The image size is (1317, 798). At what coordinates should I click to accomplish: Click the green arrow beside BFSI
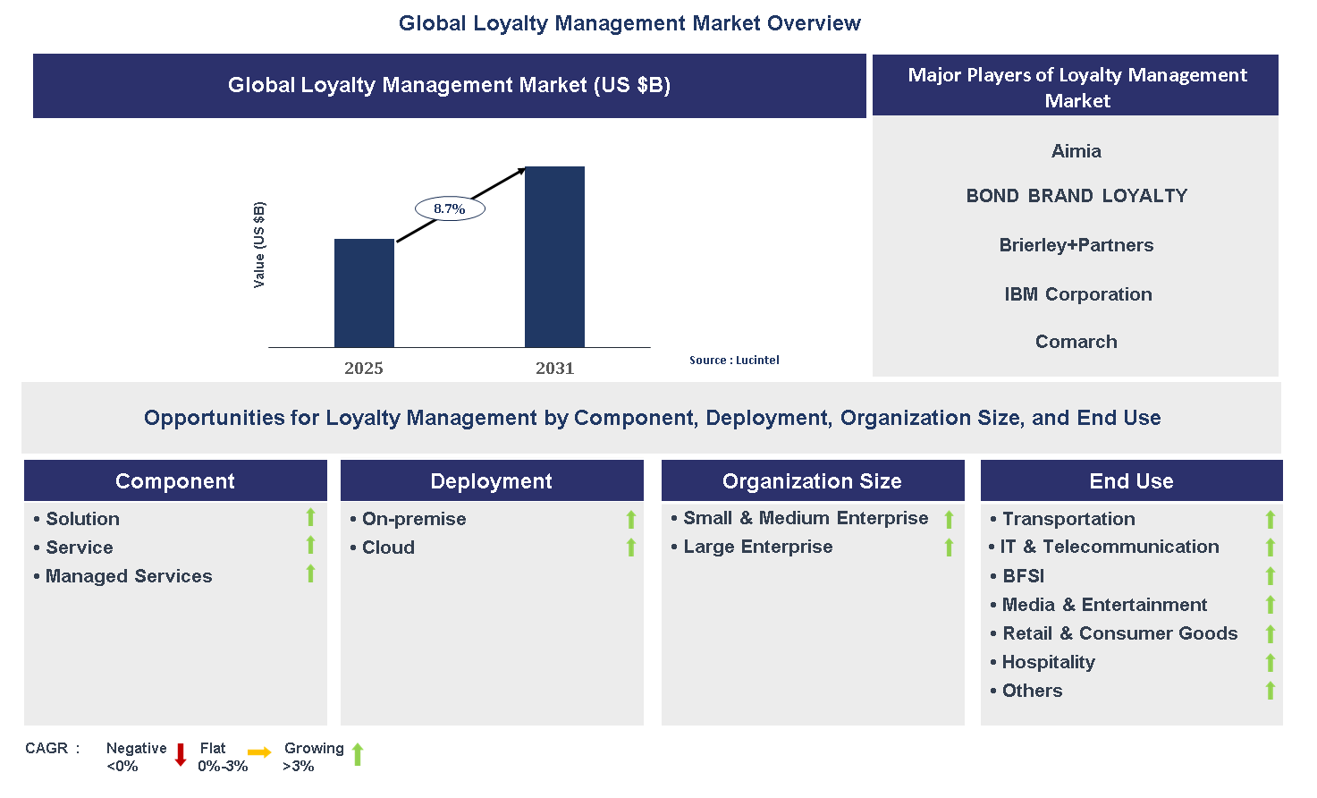1270,576
